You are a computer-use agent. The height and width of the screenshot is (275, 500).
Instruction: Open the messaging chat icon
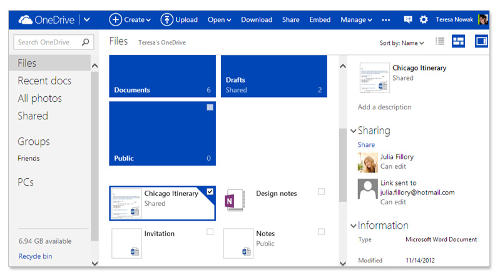click(x=408, y=20)
